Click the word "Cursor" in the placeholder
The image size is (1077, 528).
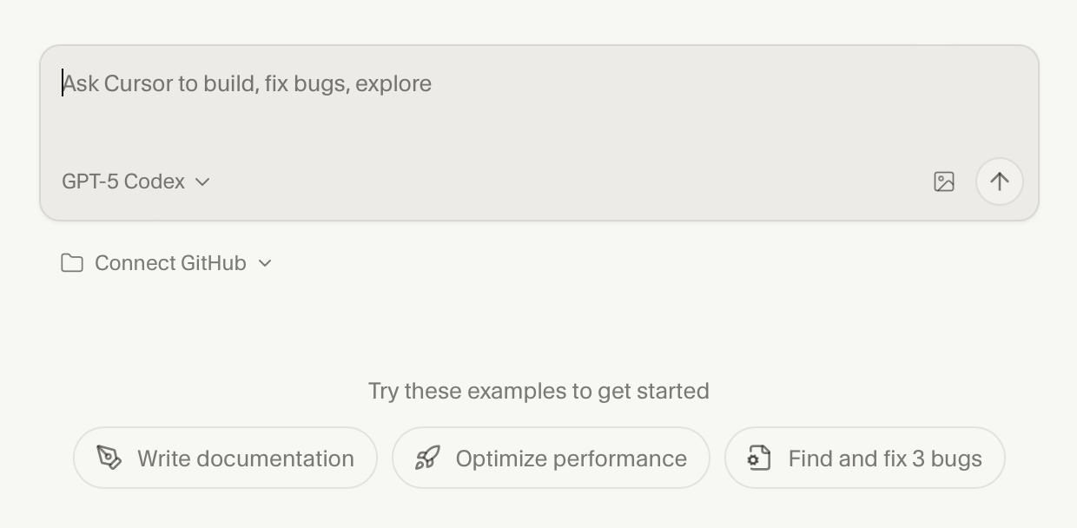pos(138,83)
